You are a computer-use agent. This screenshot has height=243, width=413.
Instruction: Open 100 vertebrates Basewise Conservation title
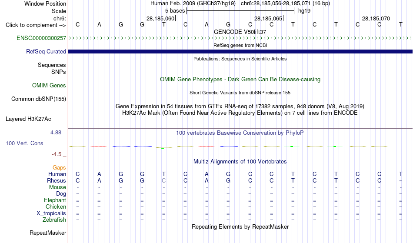240,133
